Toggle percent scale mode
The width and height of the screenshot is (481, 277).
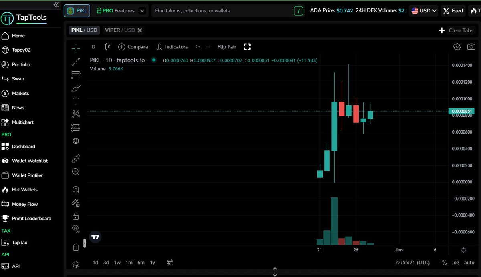click(444, 263)
